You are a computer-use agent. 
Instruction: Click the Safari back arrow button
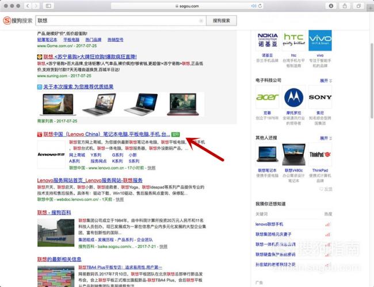point(28,6)
